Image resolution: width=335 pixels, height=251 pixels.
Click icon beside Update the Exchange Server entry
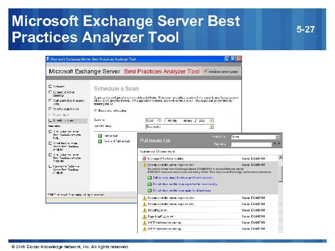click(50, 166)
